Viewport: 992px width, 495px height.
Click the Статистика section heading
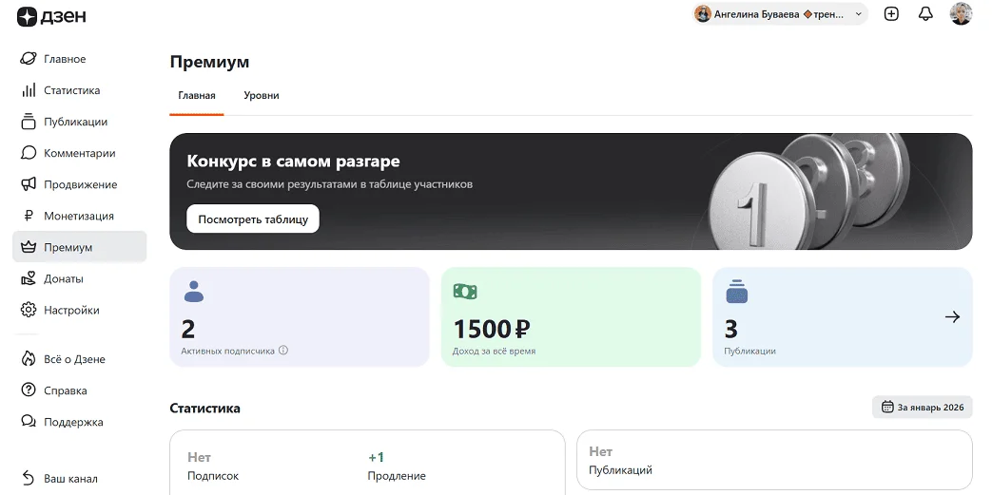point(205,409)
